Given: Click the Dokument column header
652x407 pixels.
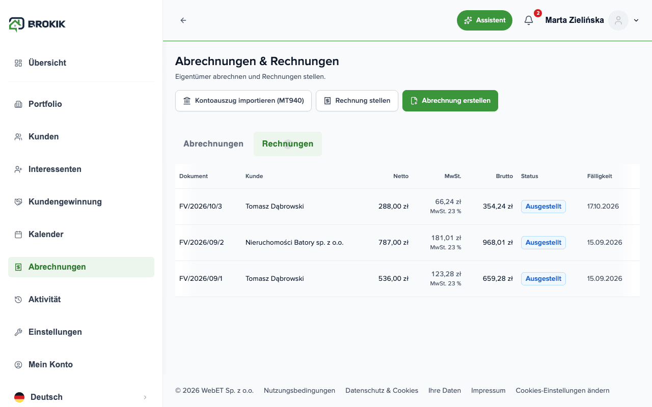Looking at the screenshot, I should (x=194, y=177).
